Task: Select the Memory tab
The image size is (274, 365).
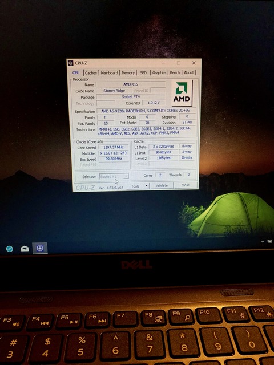Action: pos(128,73)
